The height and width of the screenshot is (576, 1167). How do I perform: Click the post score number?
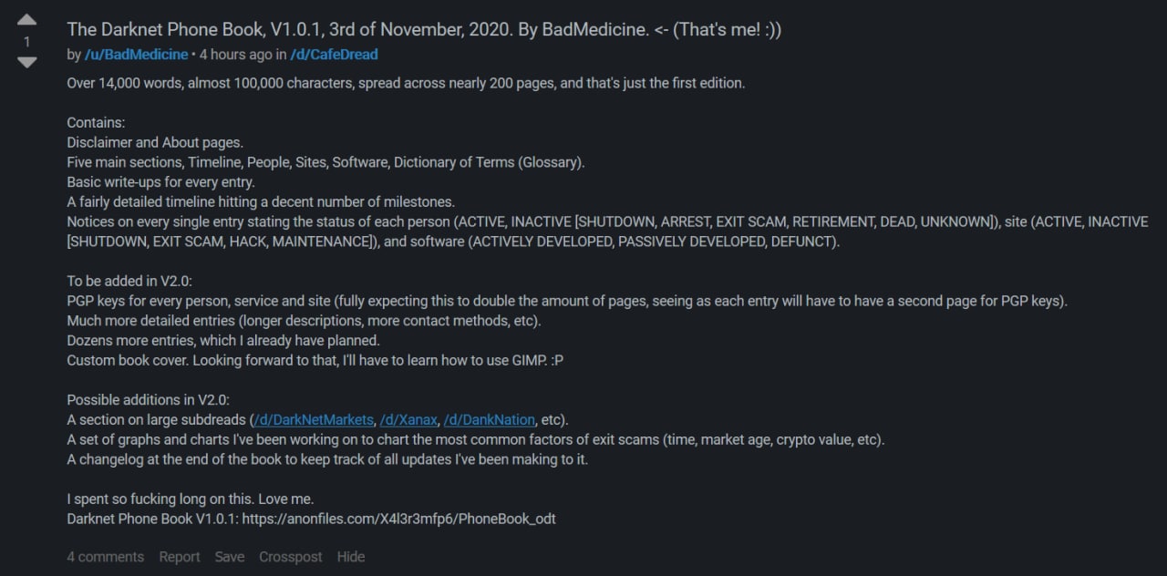[x=27, y=42]
